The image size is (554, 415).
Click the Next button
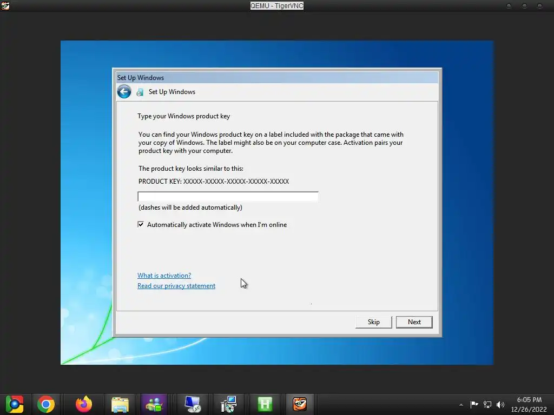[414, 322]
